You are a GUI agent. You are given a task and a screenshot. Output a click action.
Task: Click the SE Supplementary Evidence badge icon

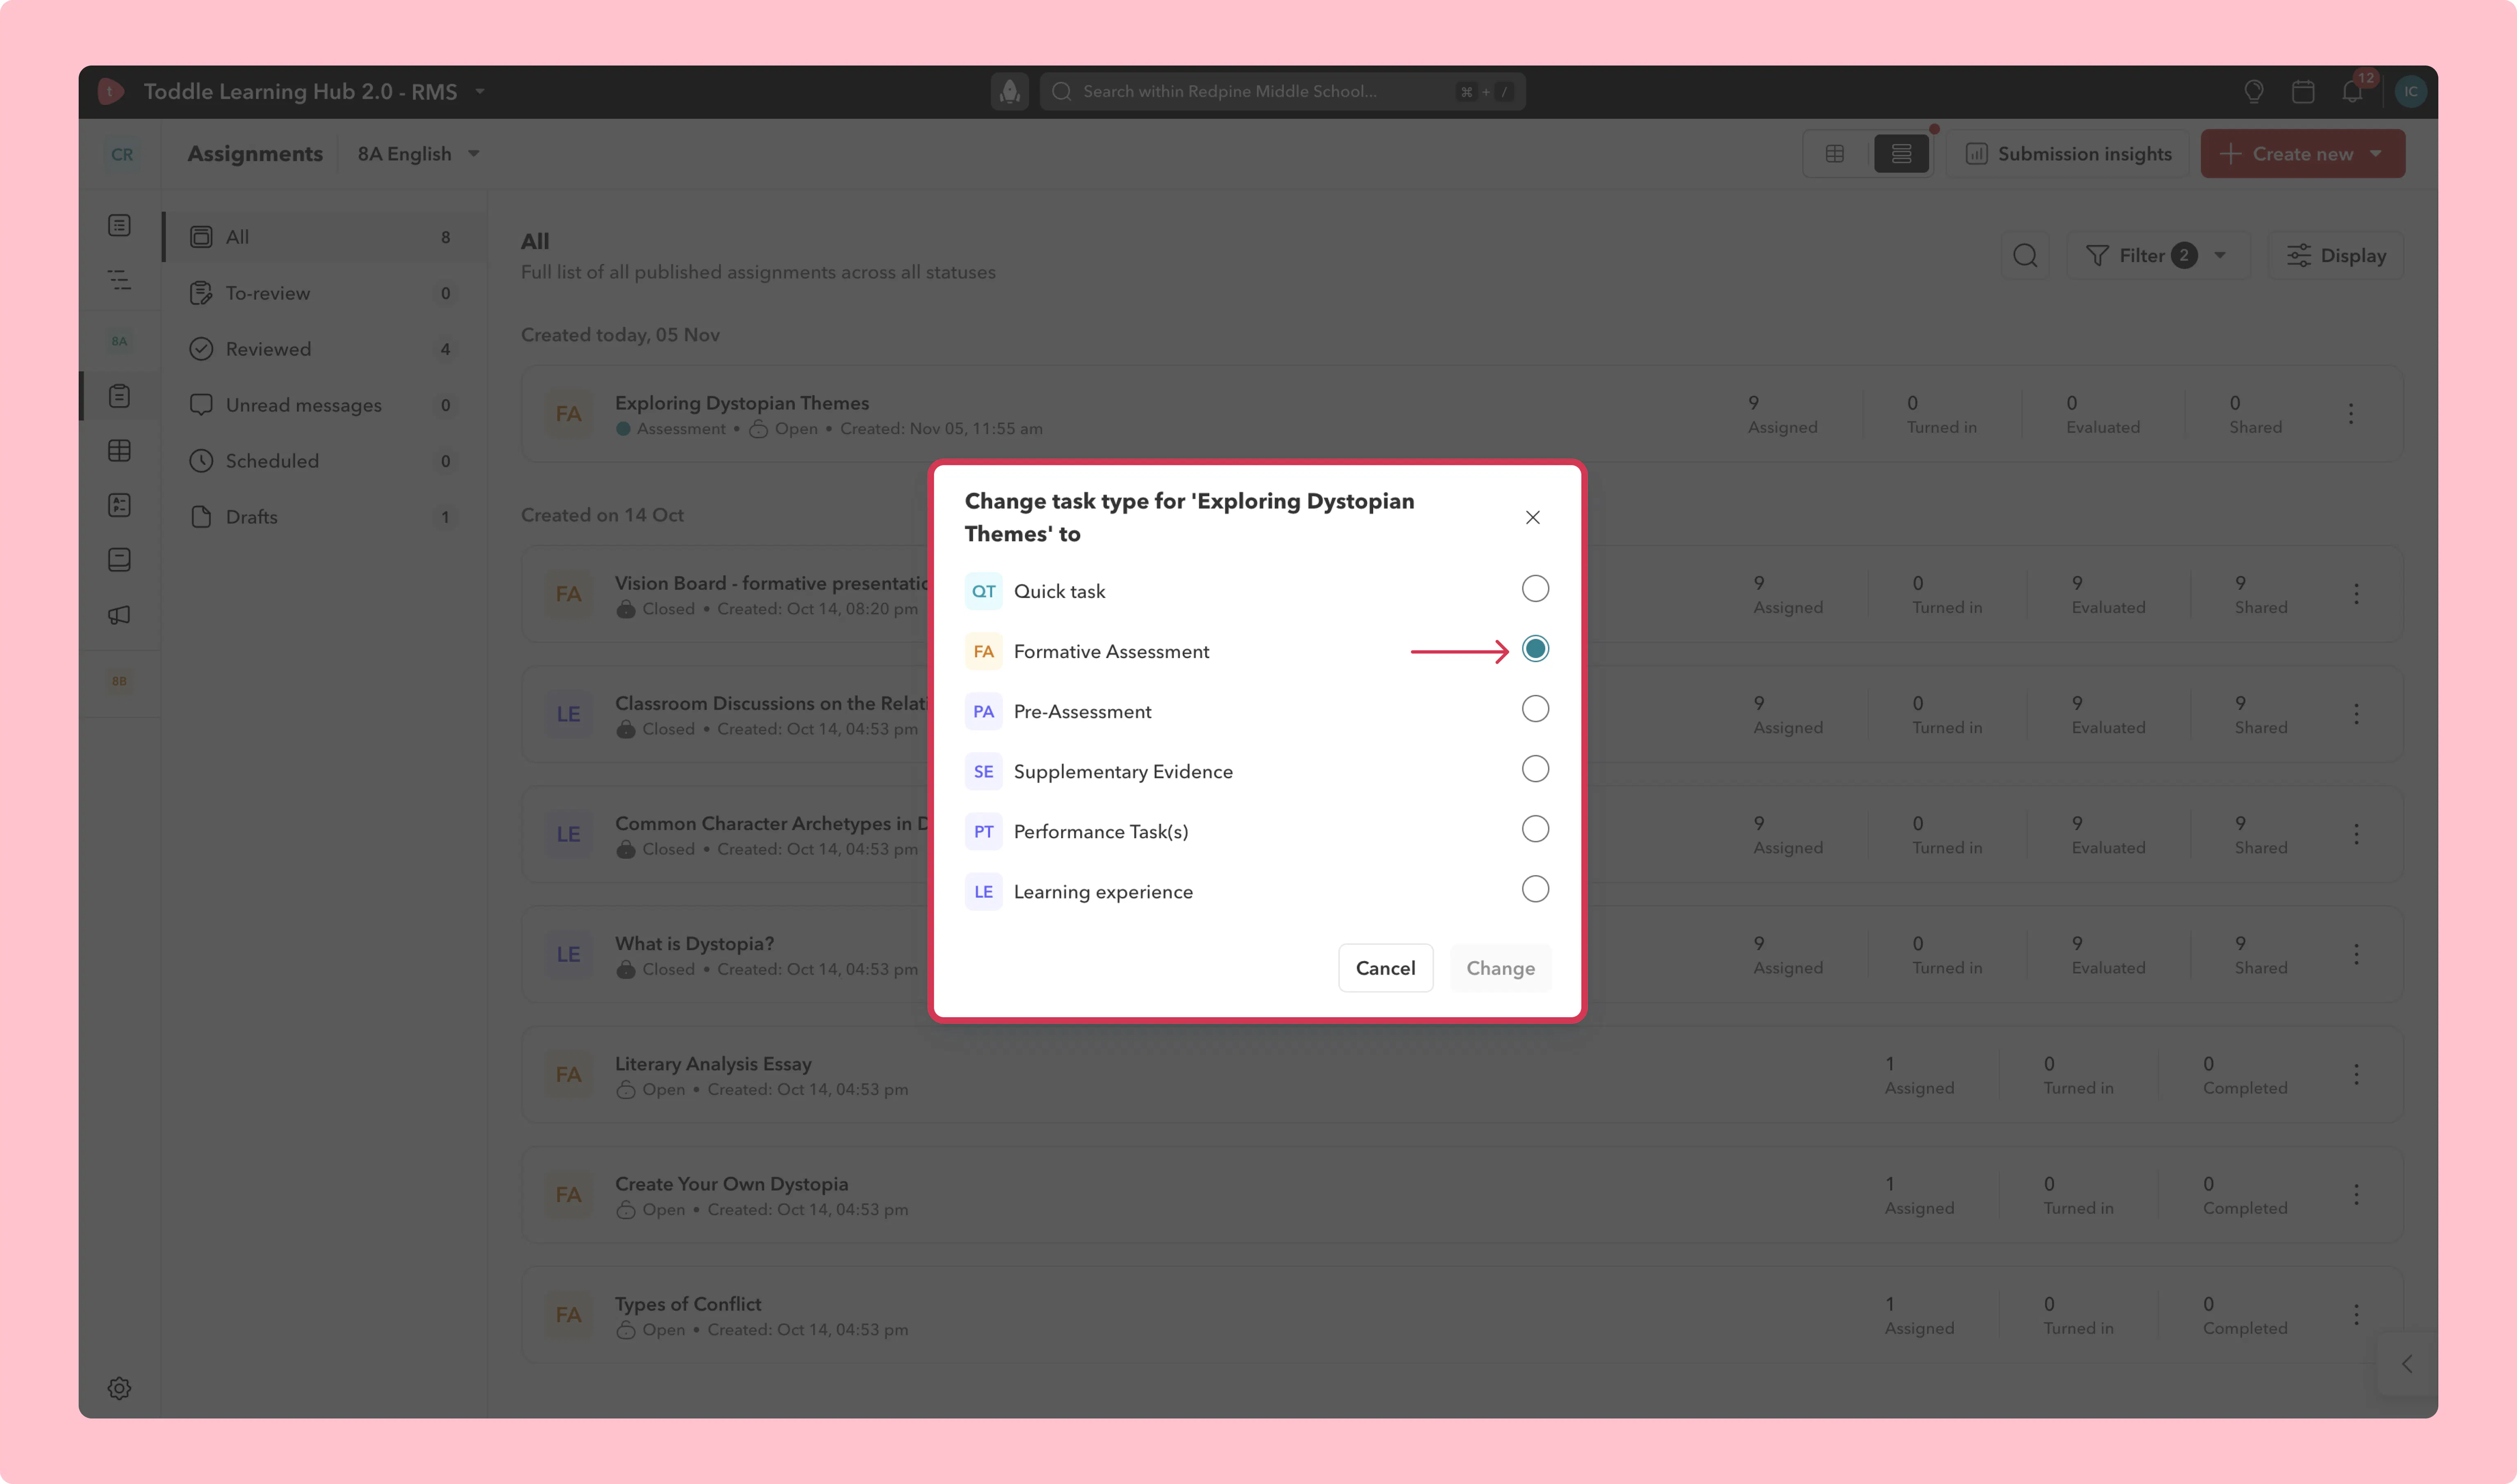tap(983, 771)
